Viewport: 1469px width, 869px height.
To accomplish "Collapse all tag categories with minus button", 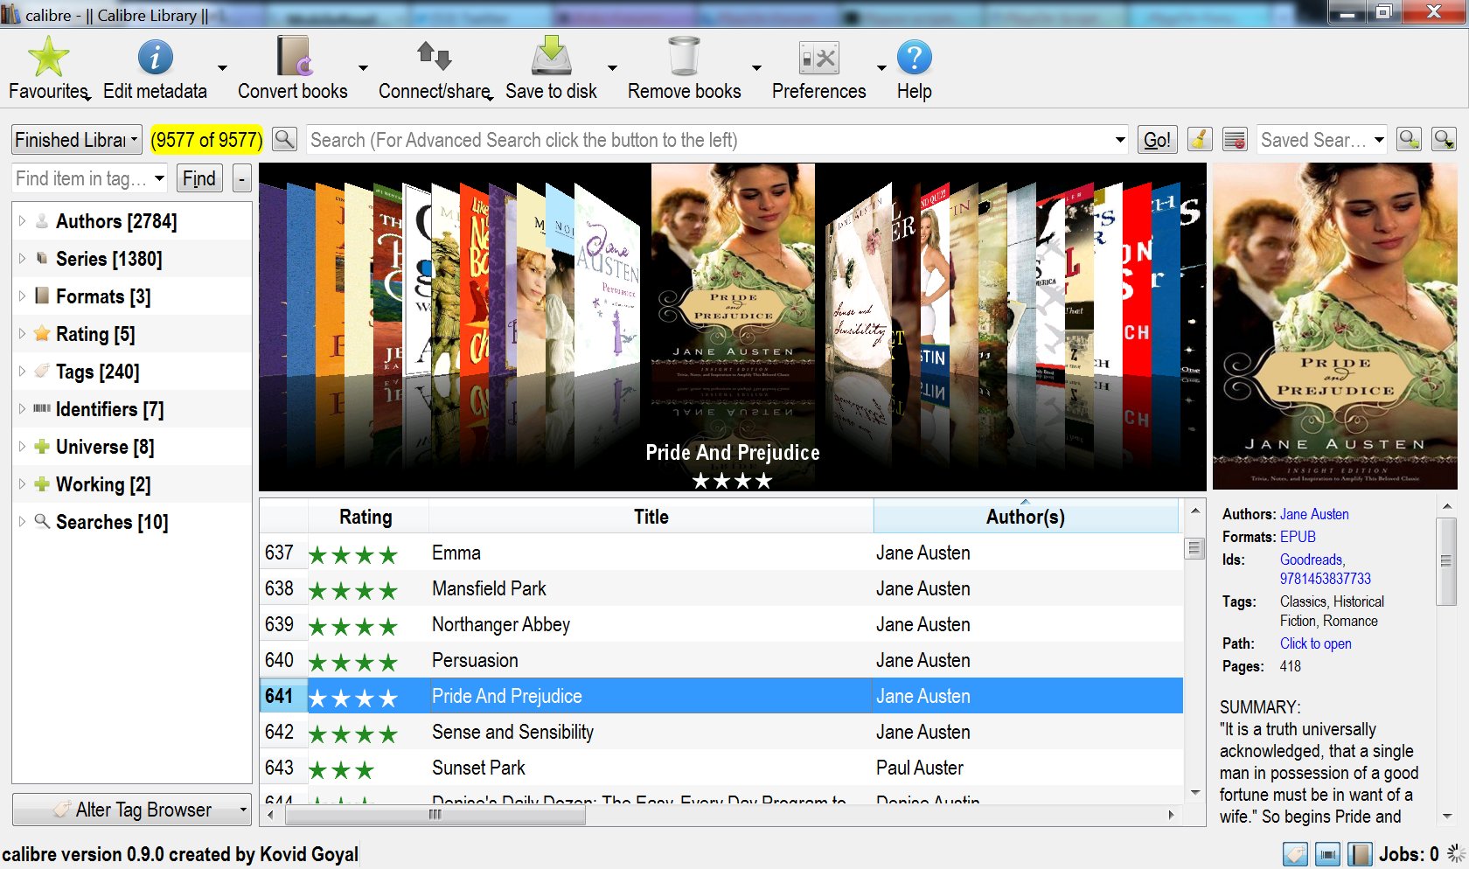I will click(242, 178).
